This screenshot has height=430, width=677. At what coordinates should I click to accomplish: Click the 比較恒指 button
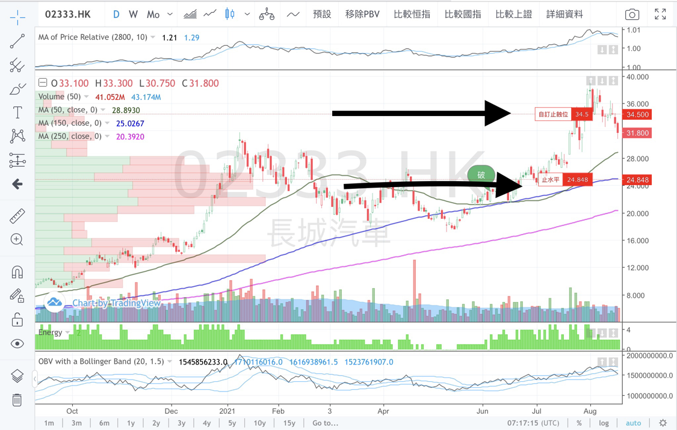pyautogui.click(x=412, y=14)
